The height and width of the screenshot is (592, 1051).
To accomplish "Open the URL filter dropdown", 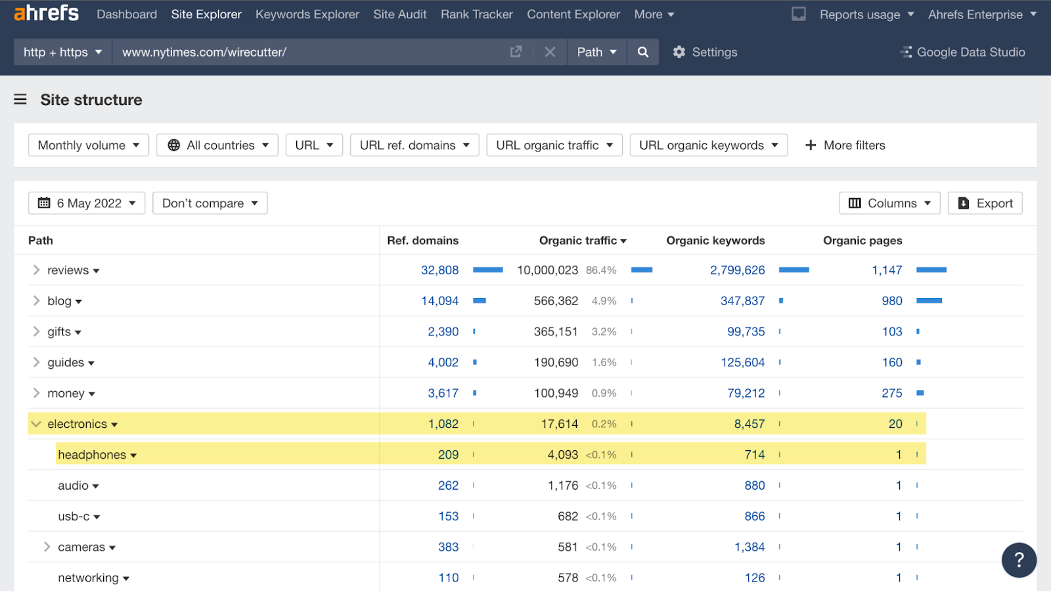I will point(314,145).
